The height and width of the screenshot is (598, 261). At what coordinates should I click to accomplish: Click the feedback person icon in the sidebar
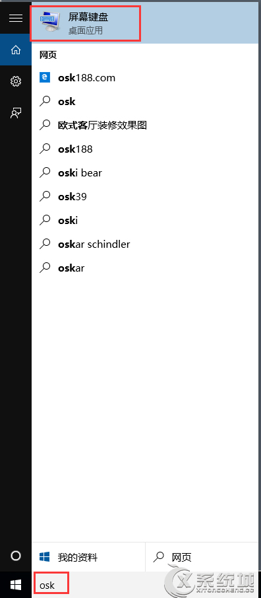click(16, 113)
